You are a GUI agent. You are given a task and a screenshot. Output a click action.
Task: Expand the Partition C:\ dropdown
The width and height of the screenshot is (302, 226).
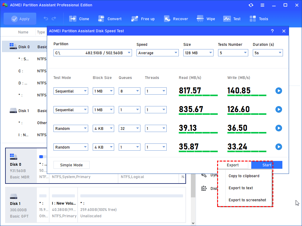pyautogui.click(x=92, y=53)
